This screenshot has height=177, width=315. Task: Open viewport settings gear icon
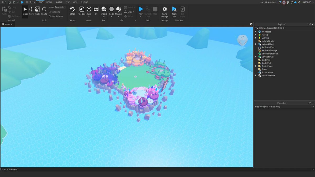[251, 24]
